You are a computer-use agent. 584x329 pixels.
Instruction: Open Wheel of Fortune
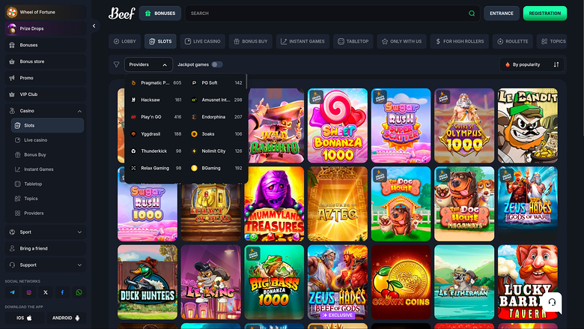[x=46, y=12]
